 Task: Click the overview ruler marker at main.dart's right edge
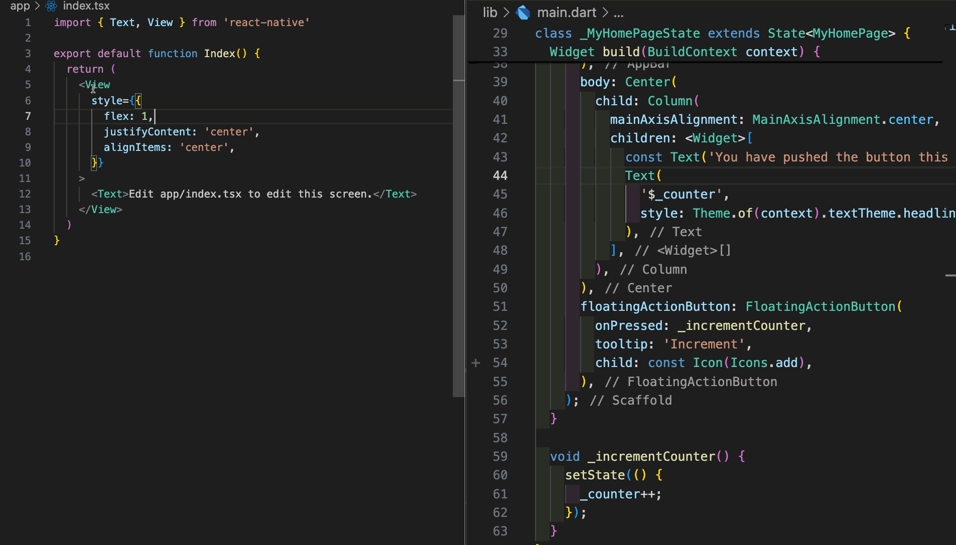coord(950,275)
